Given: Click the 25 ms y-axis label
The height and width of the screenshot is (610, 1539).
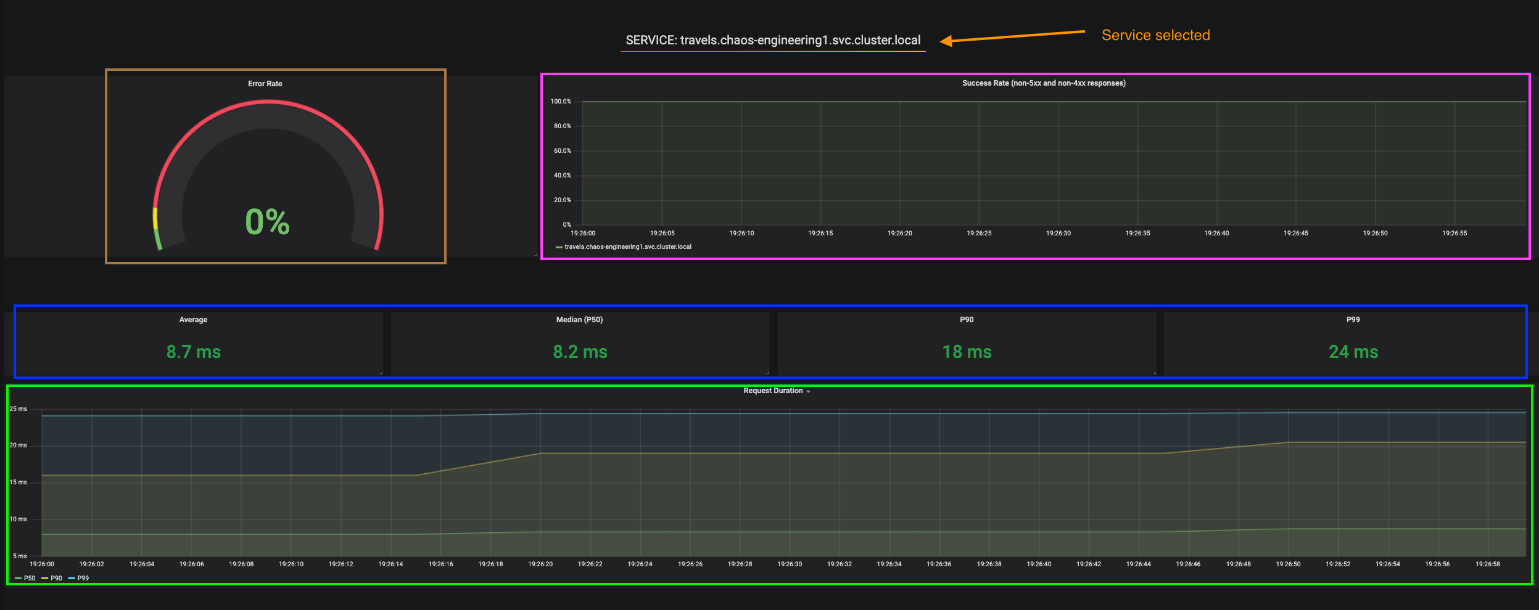Looking at the screenshot, I should pyautogui.click(x=19, y=409).
